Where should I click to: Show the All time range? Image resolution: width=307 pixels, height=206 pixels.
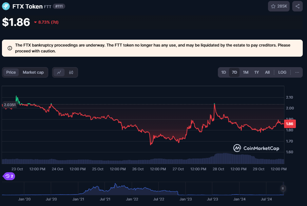click(267, 72)
